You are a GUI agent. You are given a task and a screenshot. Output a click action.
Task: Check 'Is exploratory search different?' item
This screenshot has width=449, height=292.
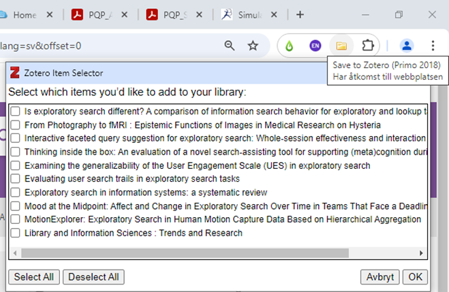coord(16,111)
